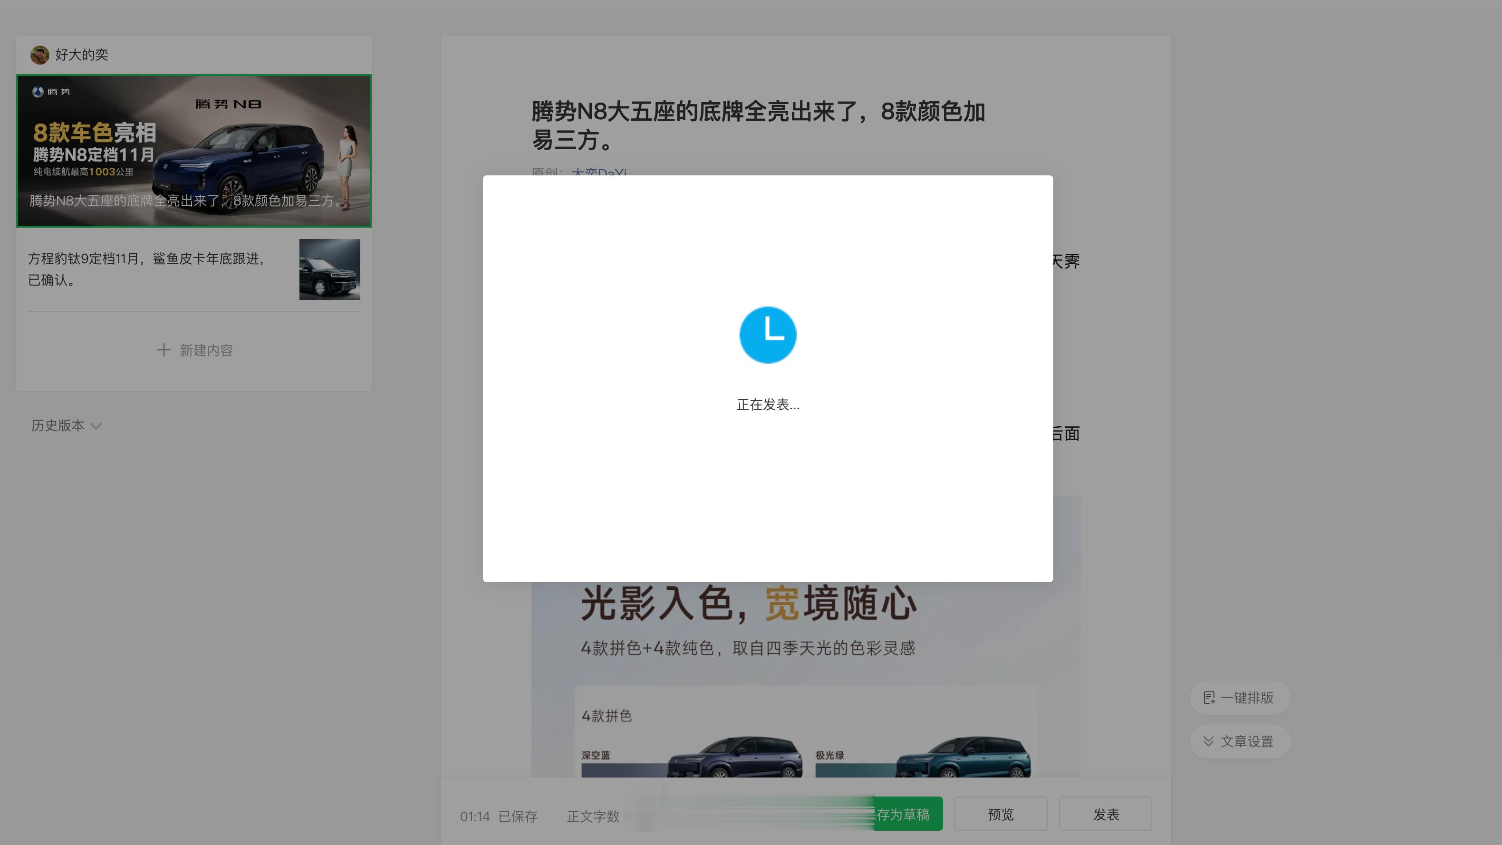
Task: Click the 极光绿 car color image
Action: (963, 756)
